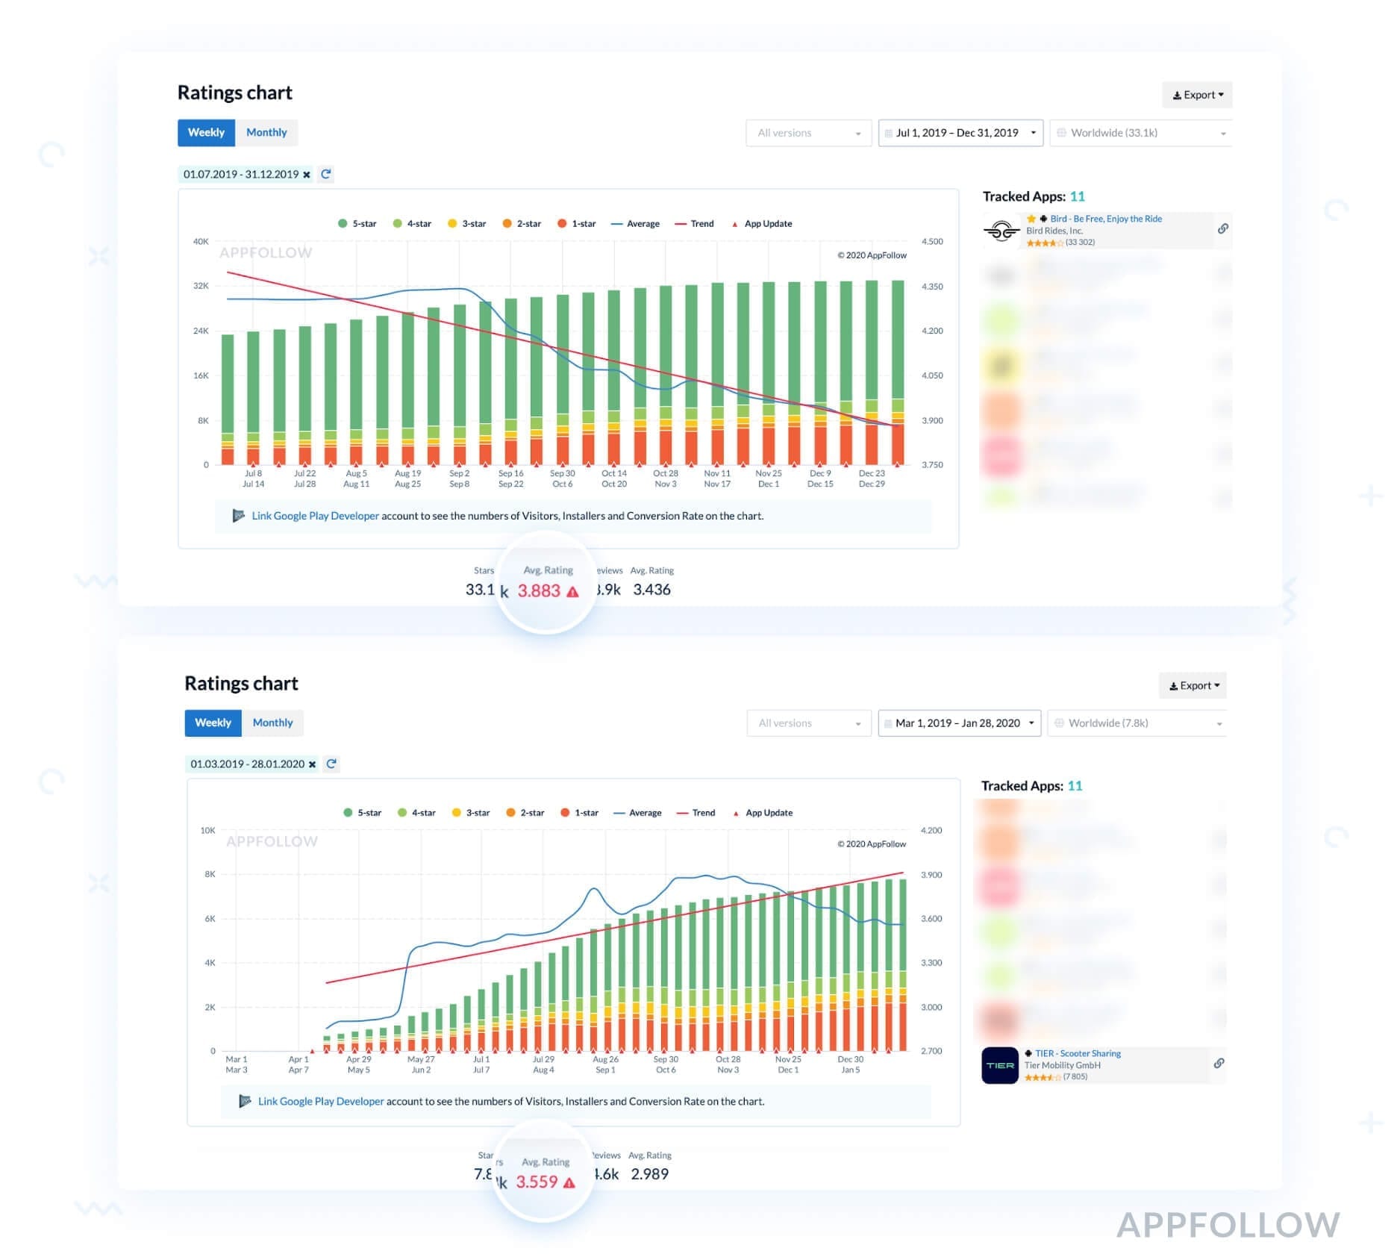Click Tracked Apps count 11 in top panel

(1077, 196)
